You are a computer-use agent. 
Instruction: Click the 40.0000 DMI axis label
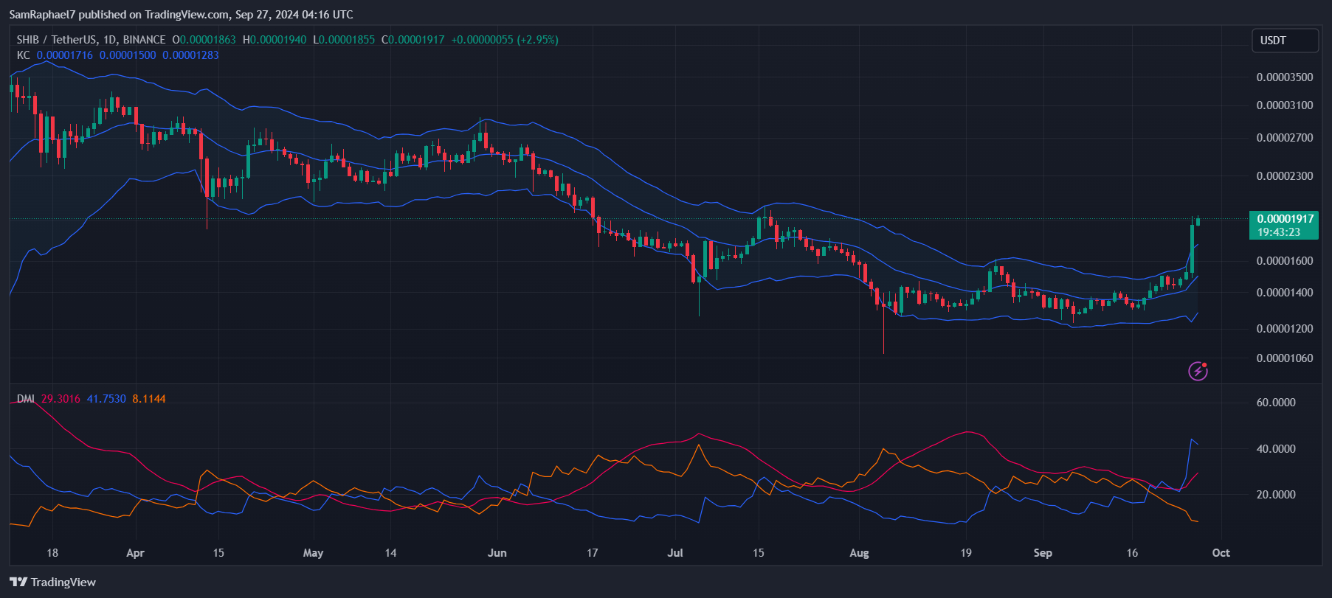click(x=1276, y=449)
